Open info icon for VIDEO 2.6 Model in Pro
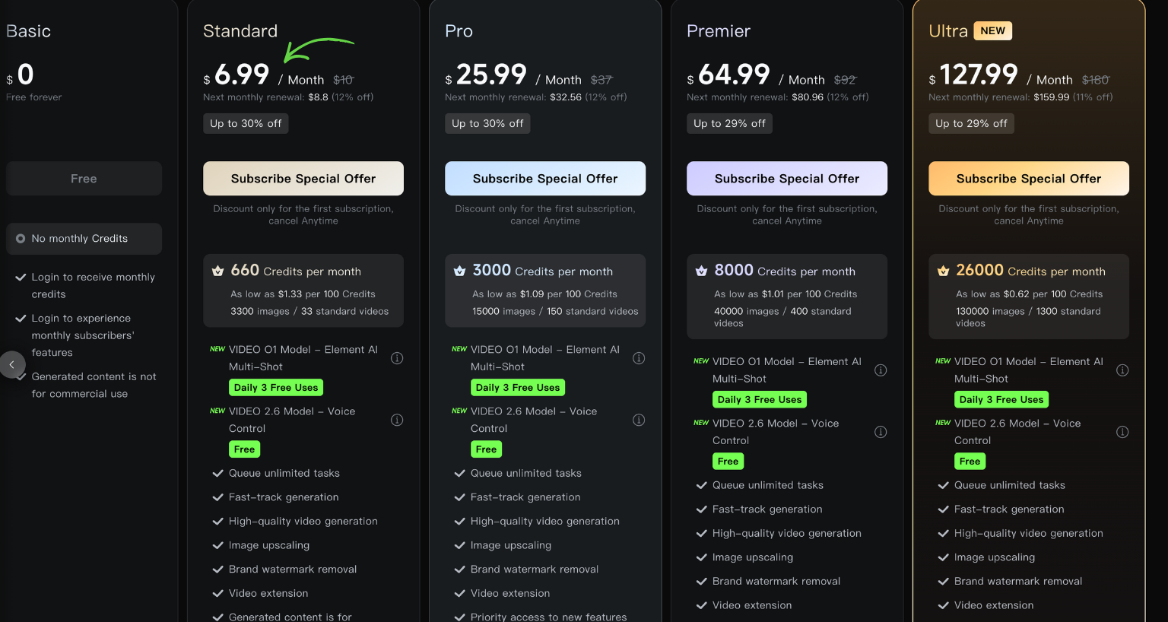1168x622 pixels. point(639,420)
